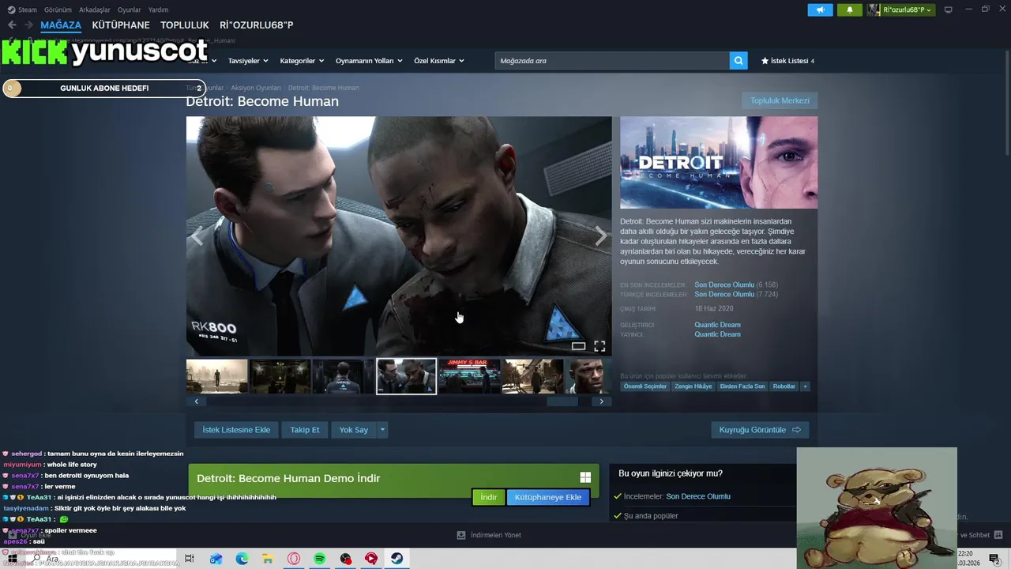Open the dropdown arrow next to Yok Say
Viewport: 1011px width, 569px height.
382,430
